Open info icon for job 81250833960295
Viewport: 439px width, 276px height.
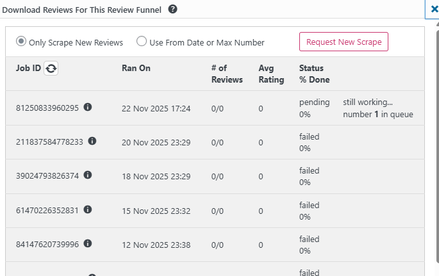[88, 107]
